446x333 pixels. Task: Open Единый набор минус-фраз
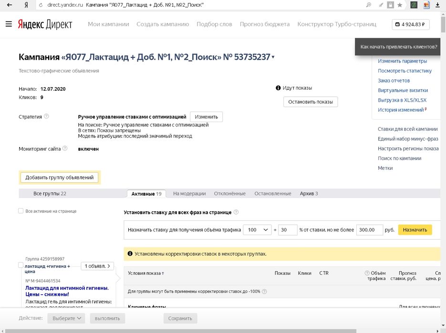408,139
